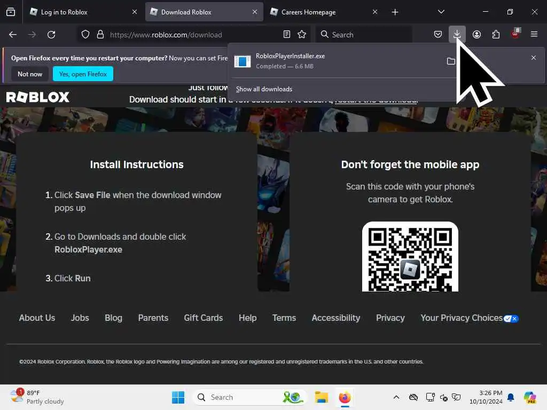Click the notification bell icon

point(511,397)
